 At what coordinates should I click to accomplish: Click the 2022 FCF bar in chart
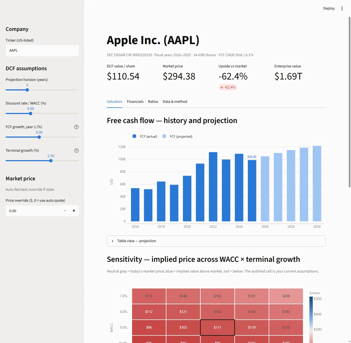pos(213,187)
